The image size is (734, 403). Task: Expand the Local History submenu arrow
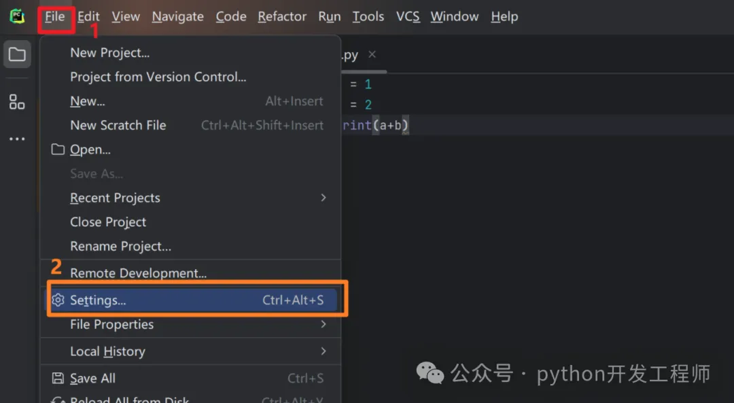point(324,351)
